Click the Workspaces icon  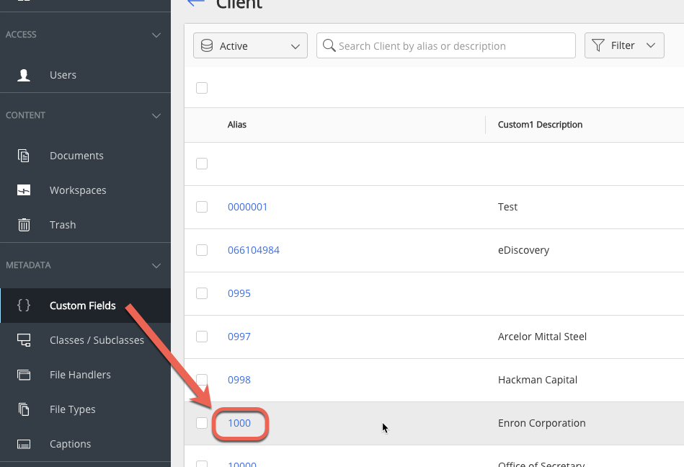coord(24,190)
